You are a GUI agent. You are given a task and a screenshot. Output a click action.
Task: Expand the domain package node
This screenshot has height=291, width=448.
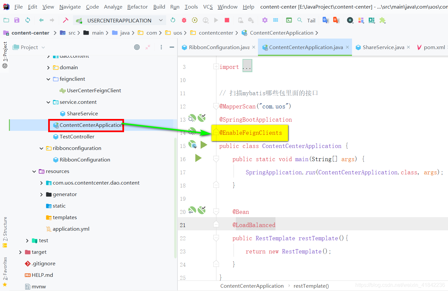[48, 68]
